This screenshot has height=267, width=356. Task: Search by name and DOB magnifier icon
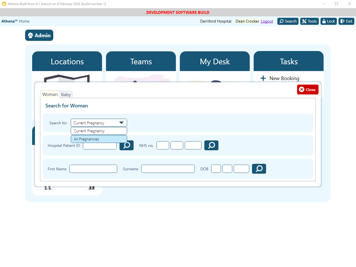(259, 169)
